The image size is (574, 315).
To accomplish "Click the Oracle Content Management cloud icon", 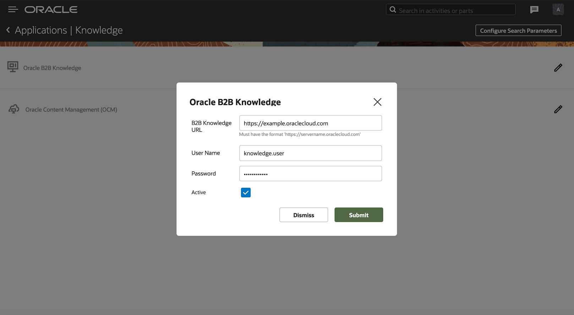I will (x=14, y=109).
